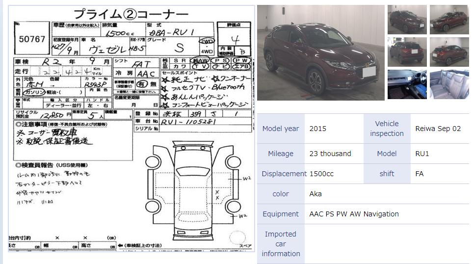Select the Mileage label
The image size is (473, 264).
pos(281,154)
